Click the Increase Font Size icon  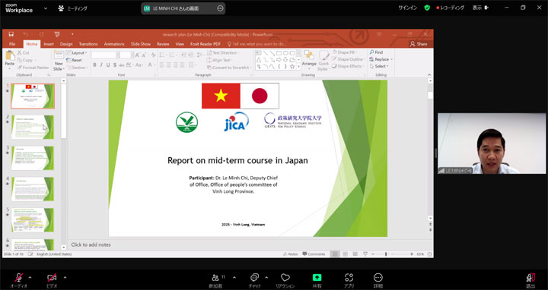(137, 55)
